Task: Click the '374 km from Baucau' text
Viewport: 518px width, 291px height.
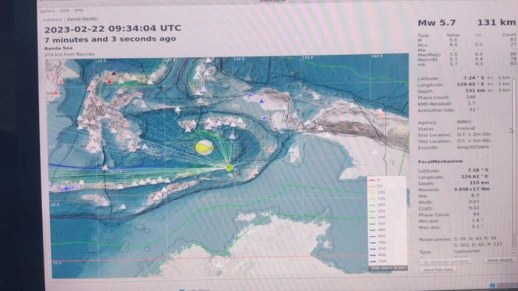Action: click(70, 54)
